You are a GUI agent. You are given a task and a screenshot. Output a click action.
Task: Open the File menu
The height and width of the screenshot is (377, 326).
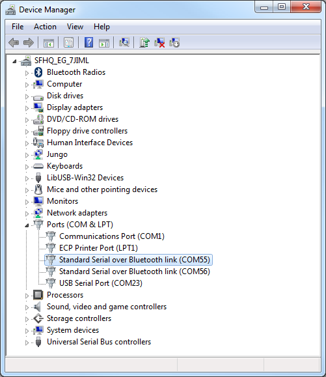coord(18,27)
